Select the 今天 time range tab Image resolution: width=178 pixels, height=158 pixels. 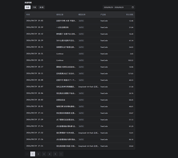click(x=28, y=7)
